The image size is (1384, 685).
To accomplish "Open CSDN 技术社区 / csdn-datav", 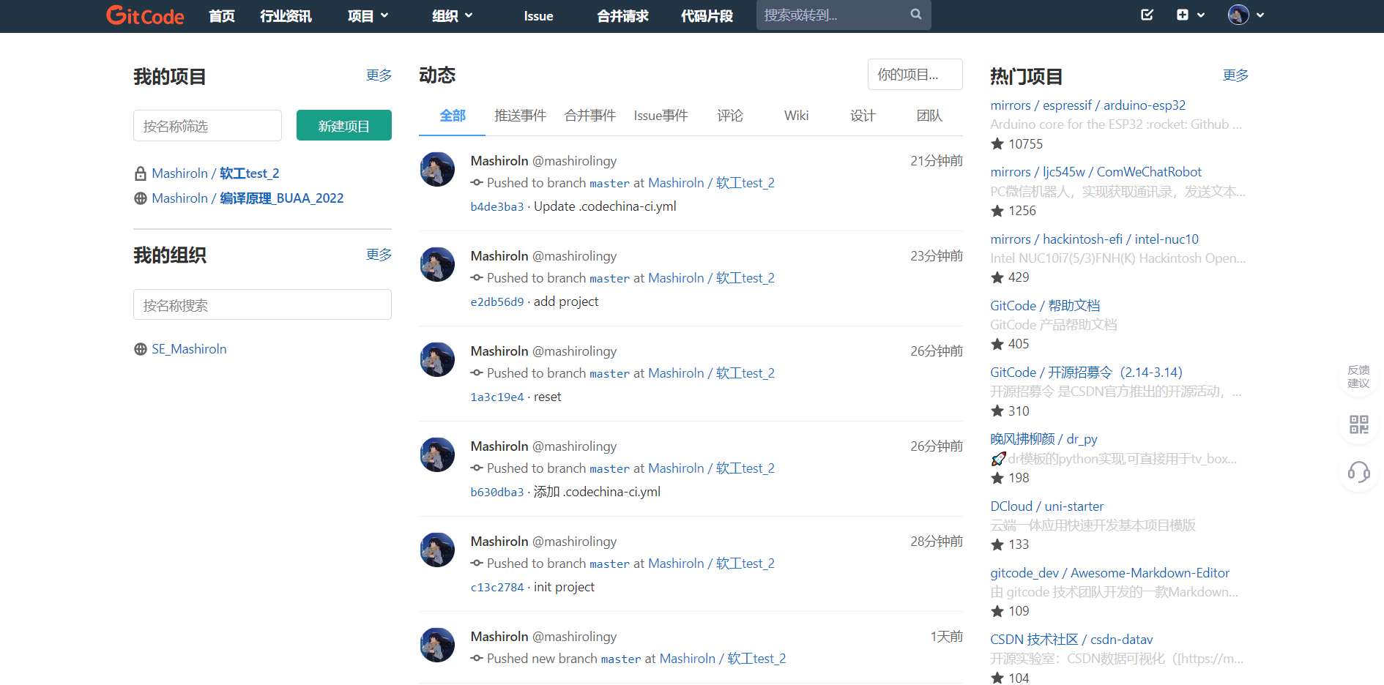I will (x=1071, y=640).
